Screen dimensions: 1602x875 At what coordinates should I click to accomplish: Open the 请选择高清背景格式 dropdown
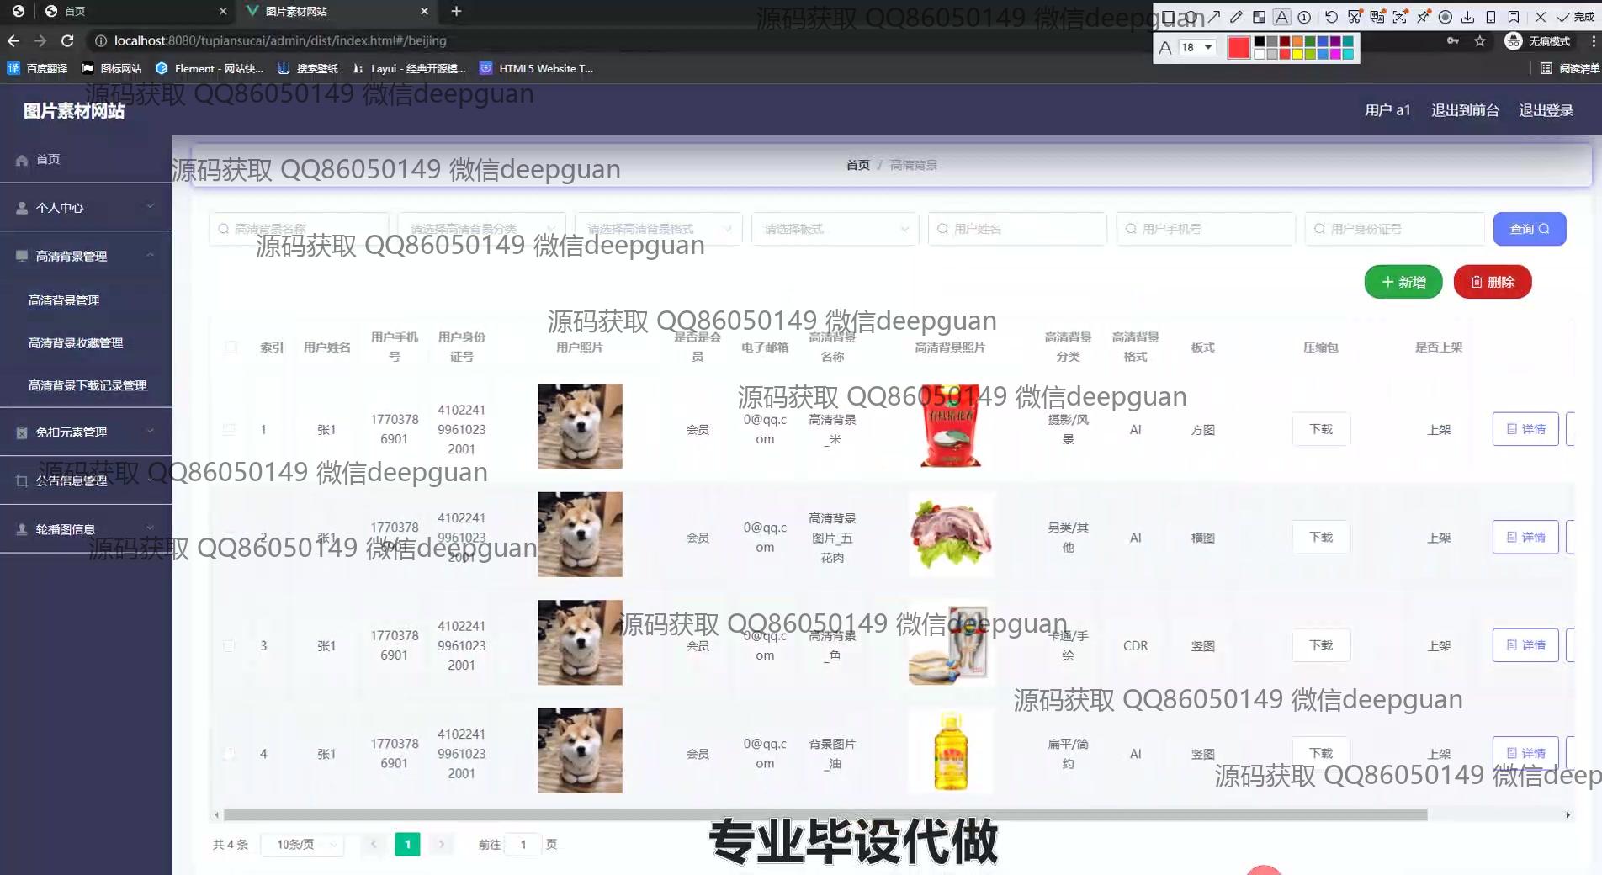pyautogui.click(x=659, y=229)
